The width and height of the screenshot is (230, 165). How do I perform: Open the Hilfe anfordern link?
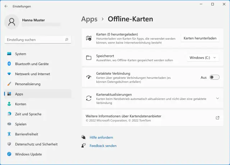101,137
